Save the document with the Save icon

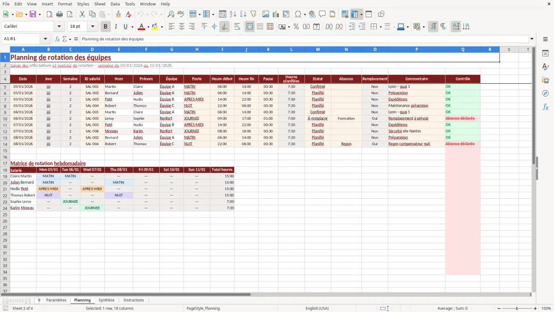tap(33, 14)
